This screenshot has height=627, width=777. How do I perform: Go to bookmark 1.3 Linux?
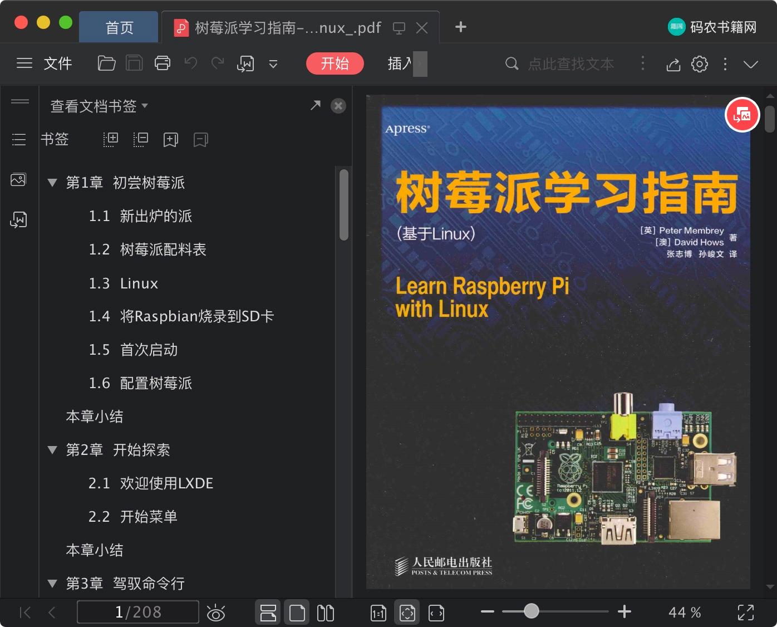124,283
